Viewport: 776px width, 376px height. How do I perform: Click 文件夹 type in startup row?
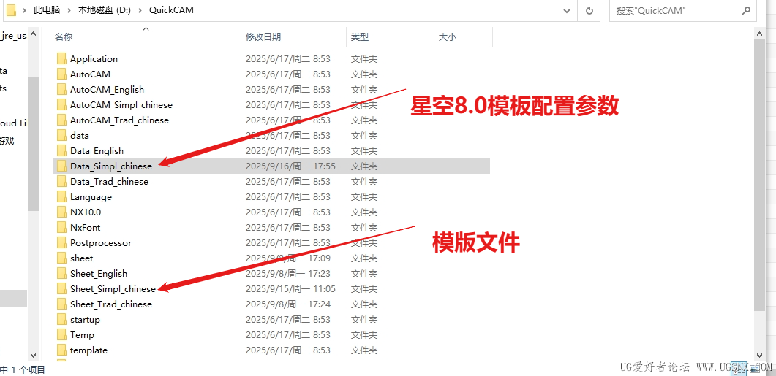coord(364,319)
